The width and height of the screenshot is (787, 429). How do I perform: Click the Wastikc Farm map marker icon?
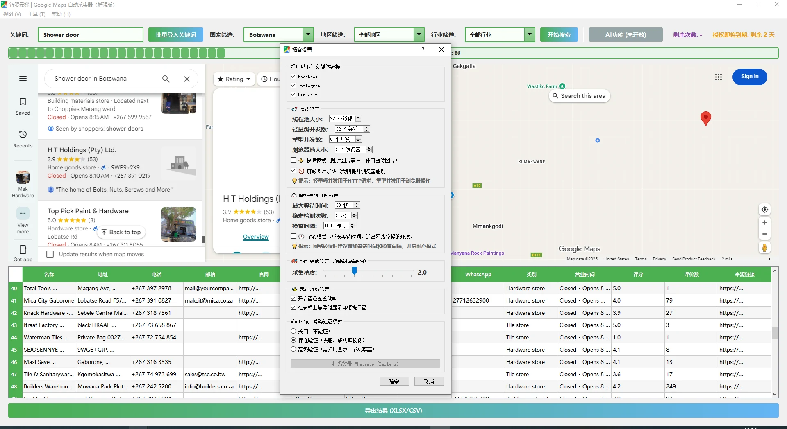562,86
